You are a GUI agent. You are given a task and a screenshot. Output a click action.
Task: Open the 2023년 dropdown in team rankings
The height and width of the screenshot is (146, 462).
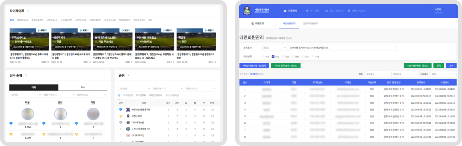tap(134, 89)
